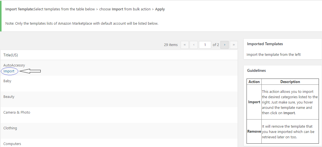Click the Amazon Marketplace note text
The width and height of the screenshot is (322, 147).
[82, 23]
